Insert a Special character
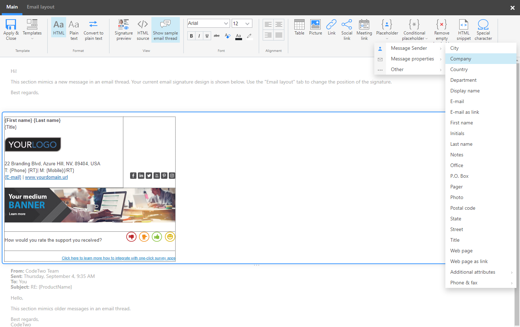The height and width of the screenshot is (327, 520). [x=483, y=29]
